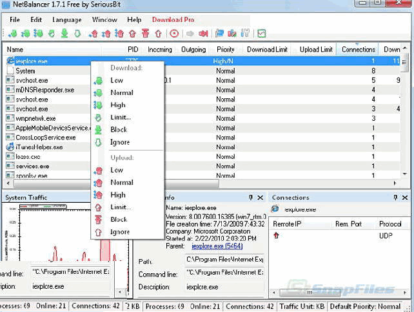
Task: Choose Normal under Upload in context menu
Action: 127,182
